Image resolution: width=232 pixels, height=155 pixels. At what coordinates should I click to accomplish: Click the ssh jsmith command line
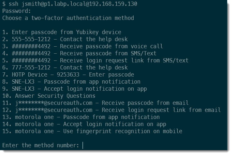(x=69, y=4)
